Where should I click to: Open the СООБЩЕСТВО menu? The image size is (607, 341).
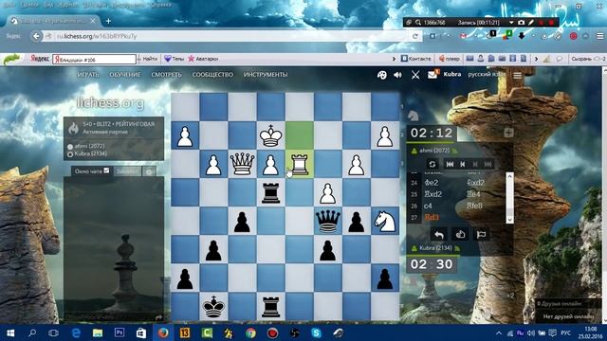tap(212, 75)
